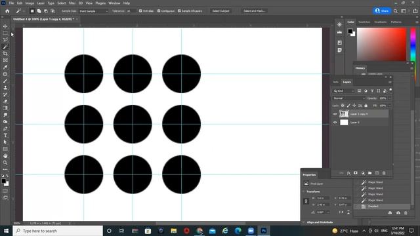
Task: Hide Layer 0 visibility eye
Action: click(335, 123)
